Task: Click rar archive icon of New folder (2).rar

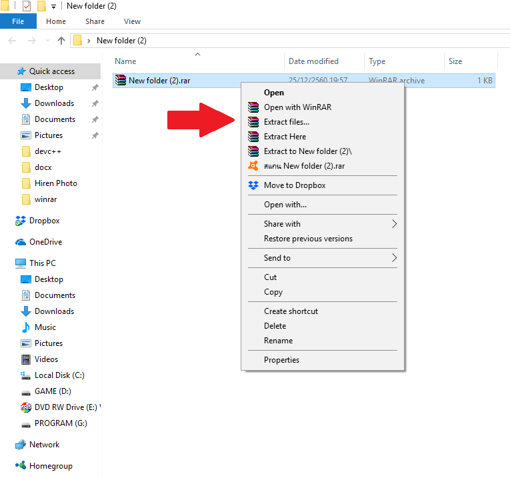Action: (121, 80)
